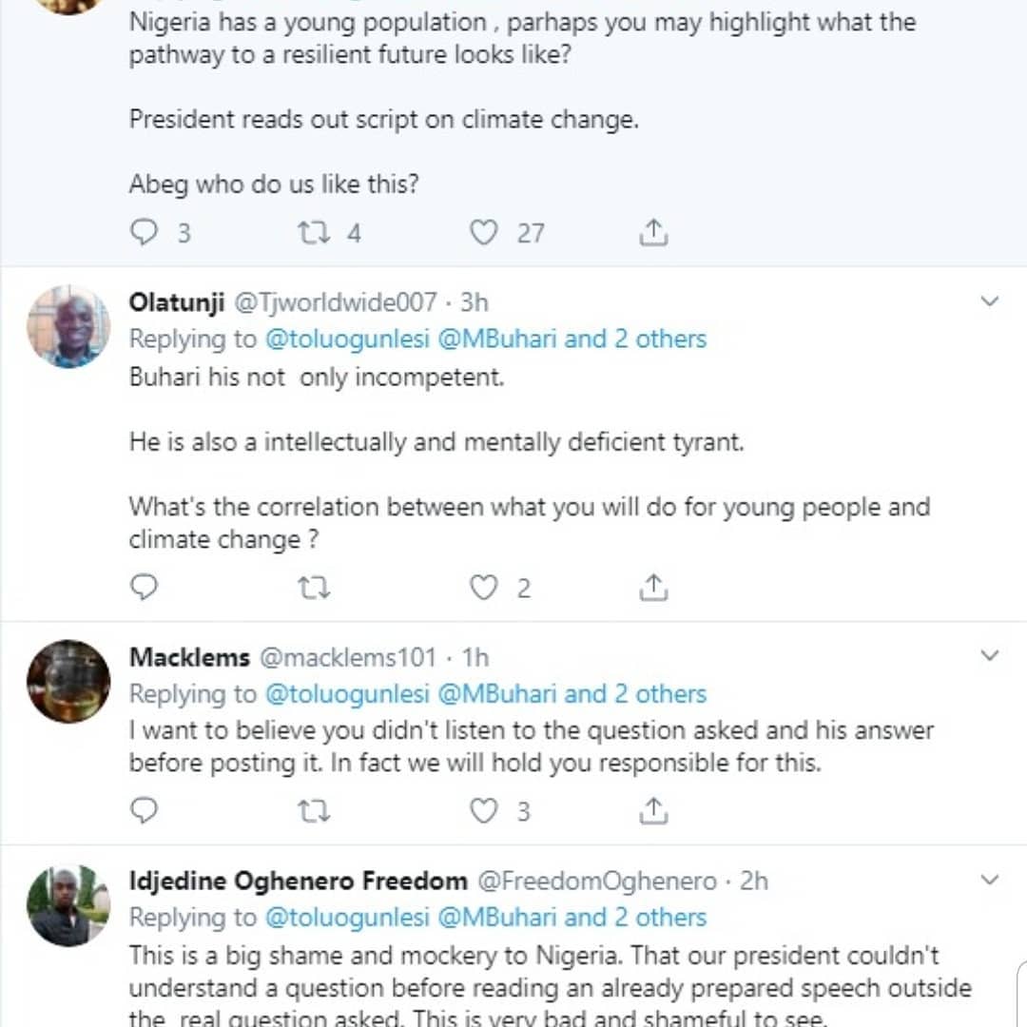Viewport: 1027px width, 1027px height.
Task: View Macklems' profile picture
Action: [68, 681]
